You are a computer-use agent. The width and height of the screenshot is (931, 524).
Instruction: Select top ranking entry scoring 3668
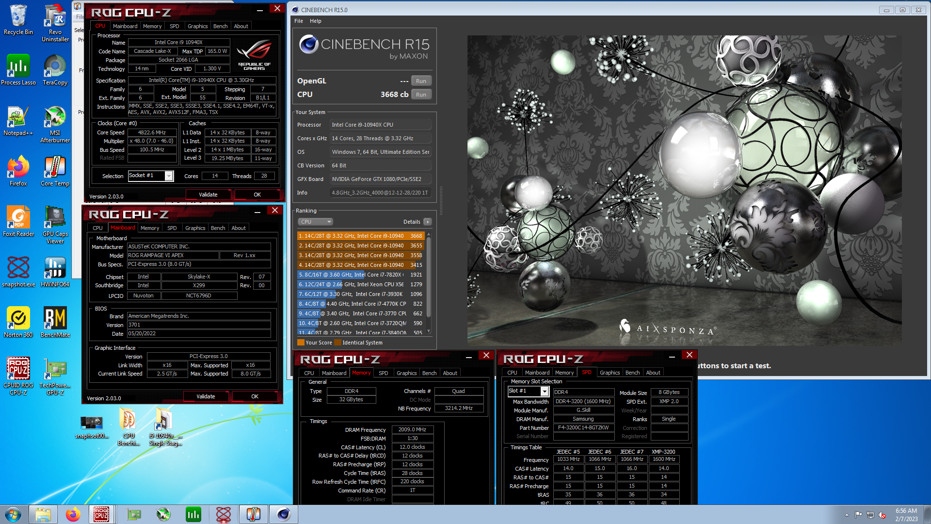point(361,236)
